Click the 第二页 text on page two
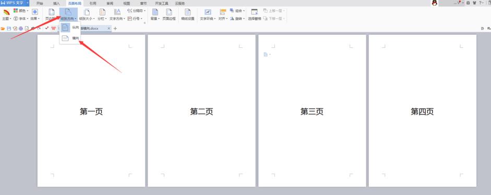 tap(201, 111)
